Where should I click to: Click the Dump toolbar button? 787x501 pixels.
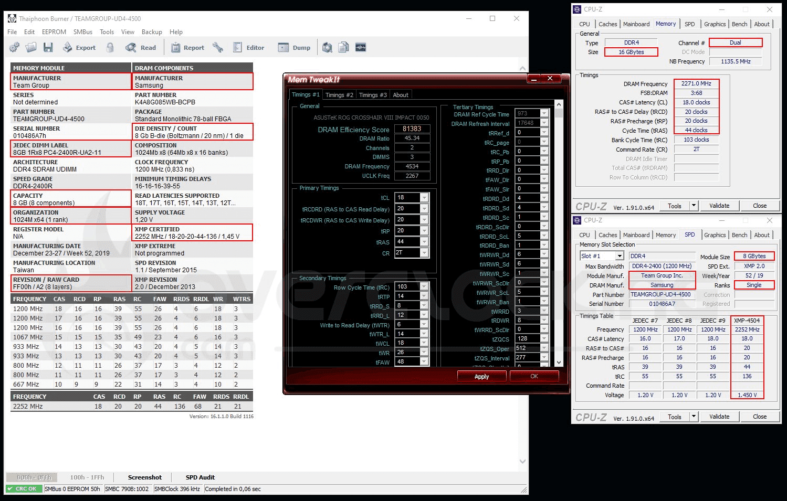coord(294,48)
